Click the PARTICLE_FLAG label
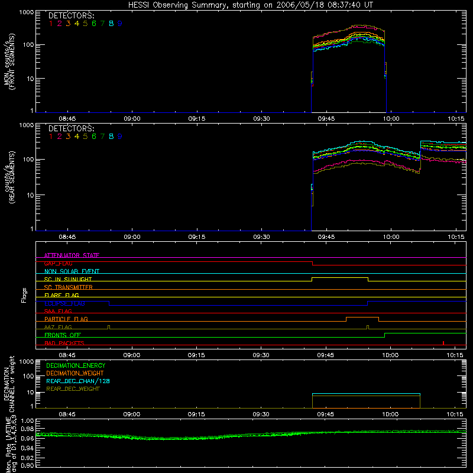This screenshot has width=473, height=473. pos(66,319)
